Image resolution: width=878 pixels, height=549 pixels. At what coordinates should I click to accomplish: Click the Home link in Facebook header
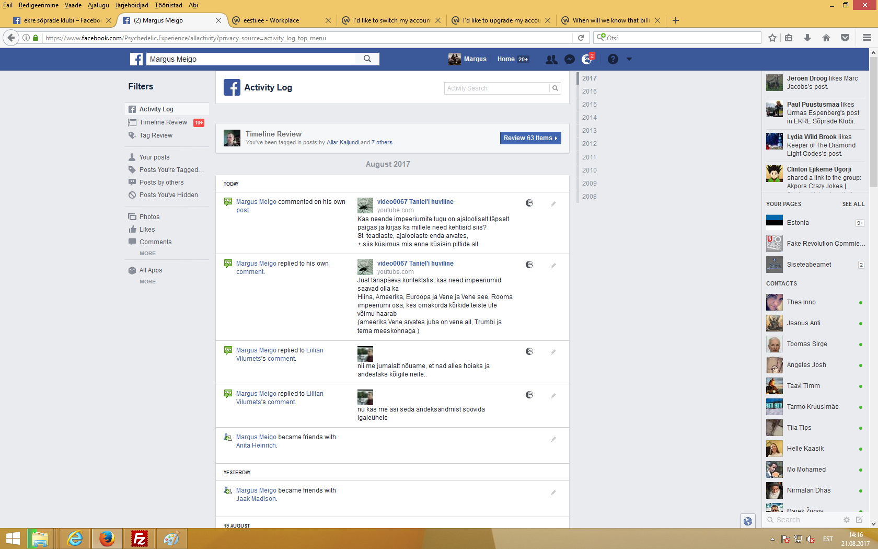pos(506,59)
